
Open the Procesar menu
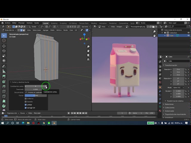pos(21,23)
